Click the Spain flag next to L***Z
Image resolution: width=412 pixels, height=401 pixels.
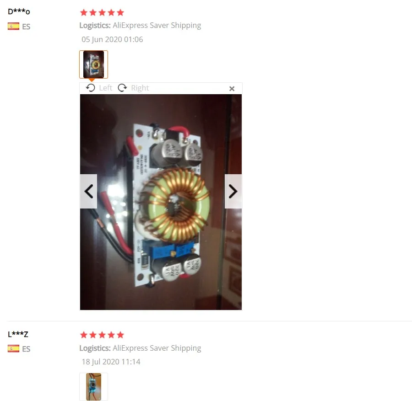click(13, 348)
